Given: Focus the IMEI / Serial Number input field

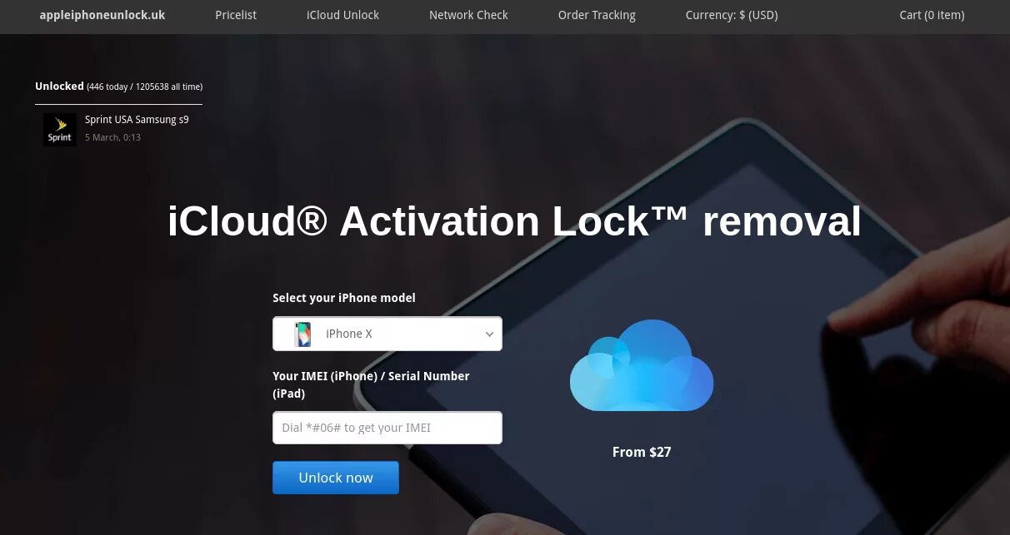Looking at the screenshot, I should pos(387,428).
